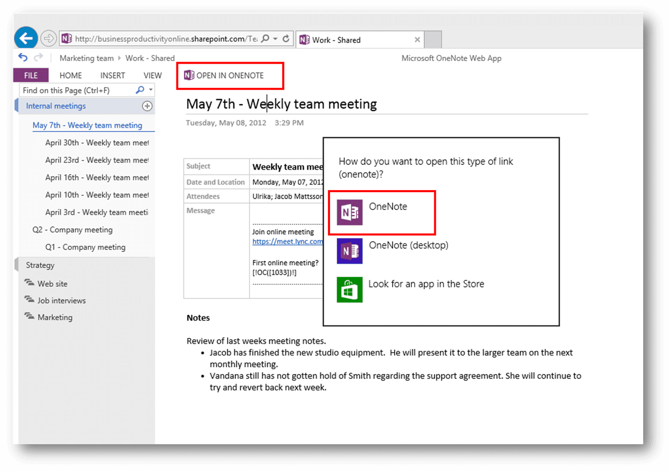Switch to the HOME ribbon tab
The width and height of the screenshot is (670, 471).
coord(71,75)
